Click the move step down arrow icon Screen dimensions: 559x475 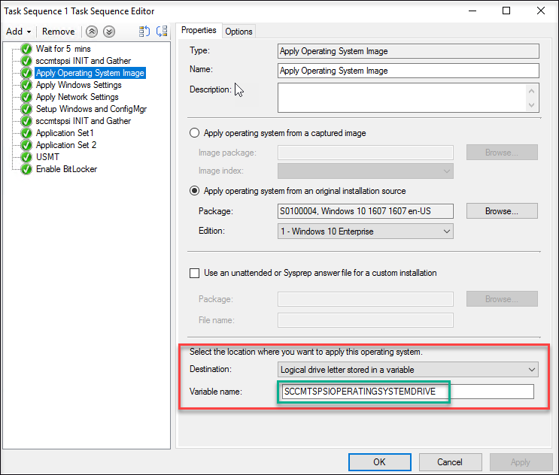[109, 32]
